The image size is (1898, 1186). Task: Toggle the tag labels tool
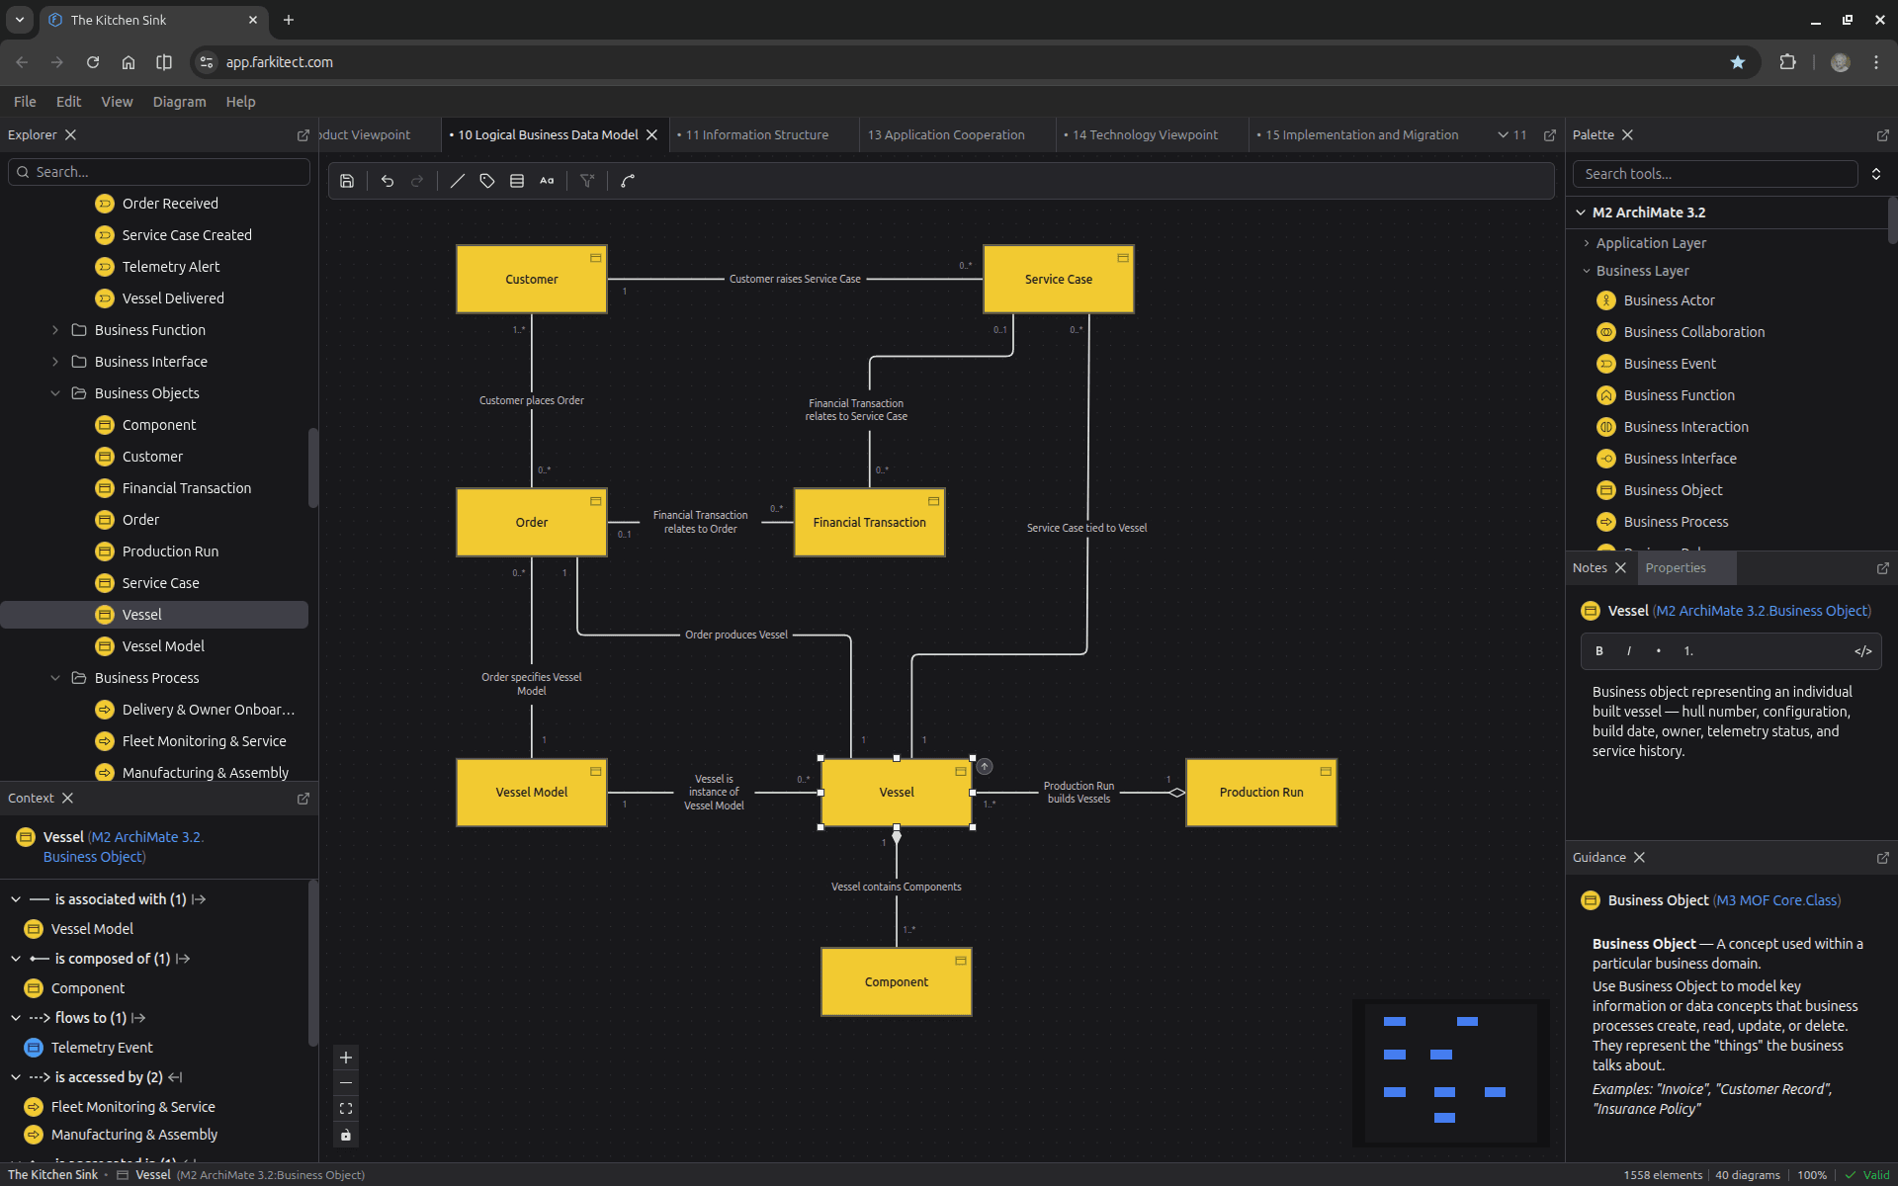coord(487,181)
